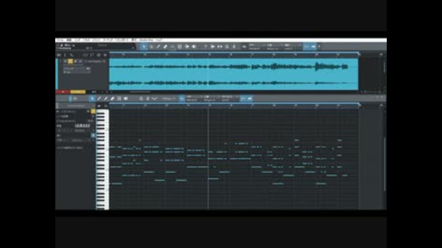Switch to piano view icon above the keyboard

(x=99, y=106)
